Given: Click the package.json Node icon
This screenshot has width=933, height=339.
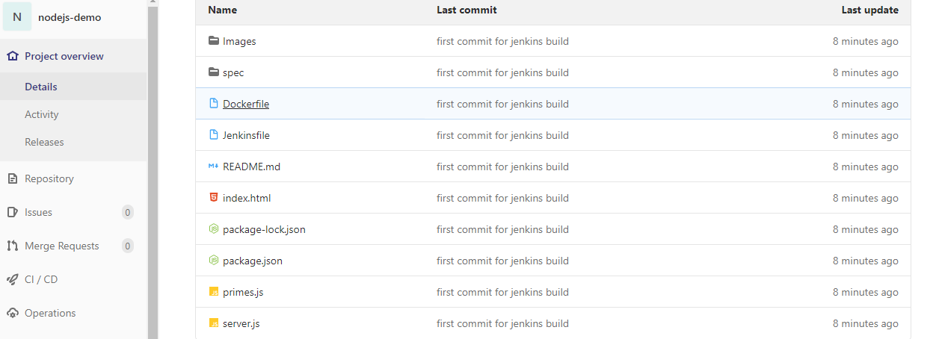Looking at the screenshot, I should click(x=213, y=261).
